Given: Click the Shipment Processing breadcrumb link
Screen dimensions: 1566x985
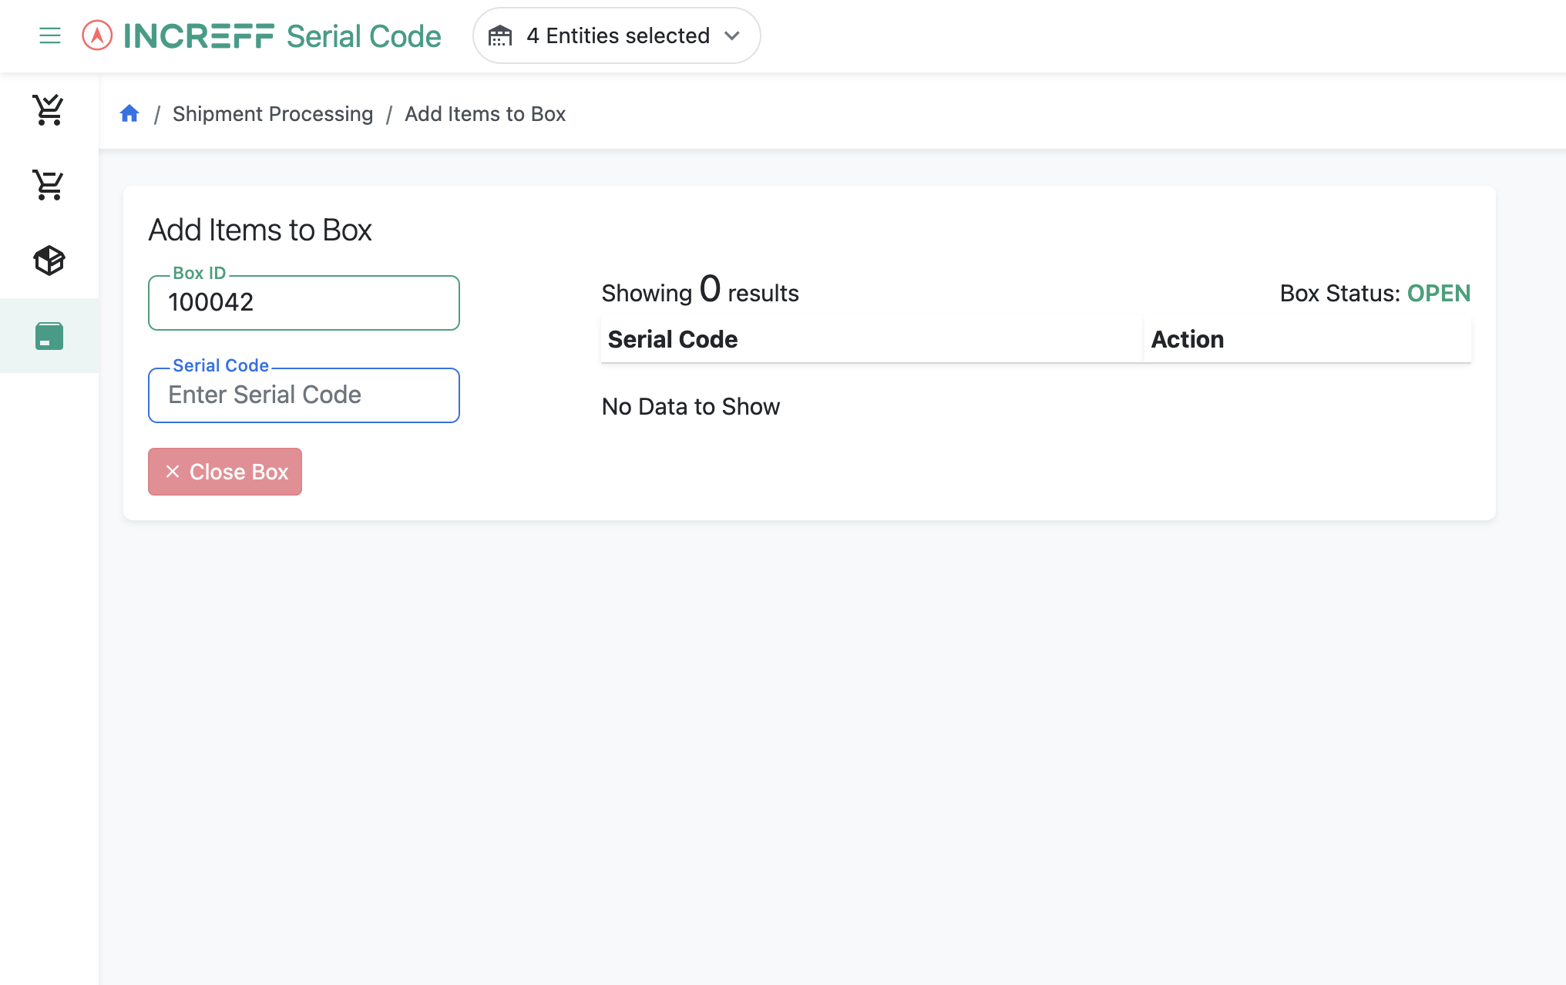Looking at the screenshot, I should click(273, 114).
